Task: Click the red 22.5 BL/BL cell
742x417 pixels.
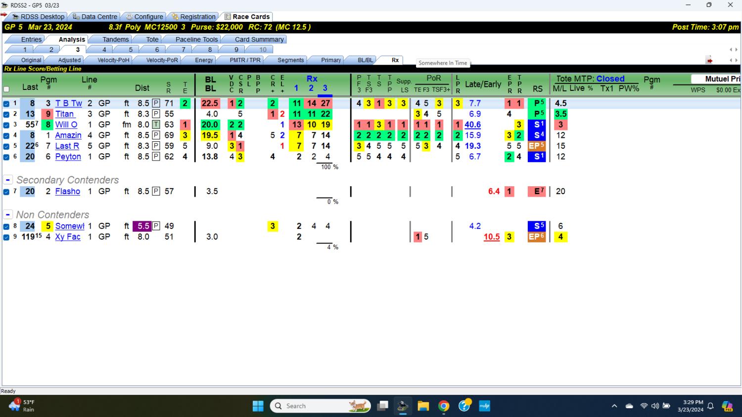Action: 210,104
